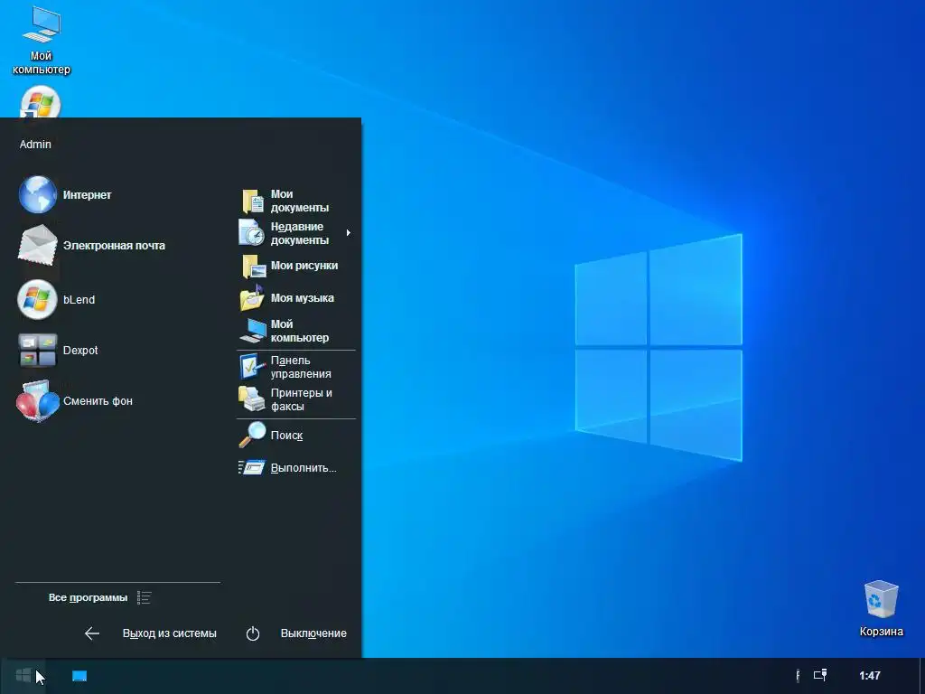Click the list icon next to Все программы
The height and width of the screenshot is (694, 925).
point(144,598)
